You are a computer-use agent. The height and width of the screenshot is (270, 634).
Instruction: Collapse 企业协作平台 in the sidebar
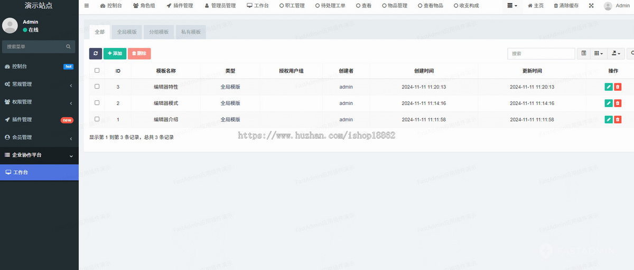click(39, 155)
